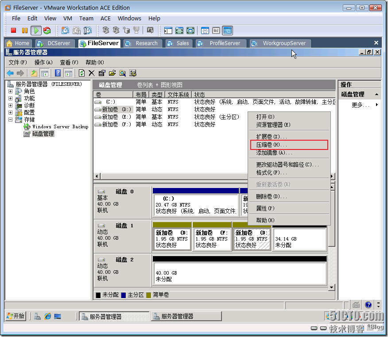
Task: Click the magnifier Explore icon in toolbar
Action: [x=123, y=73]
